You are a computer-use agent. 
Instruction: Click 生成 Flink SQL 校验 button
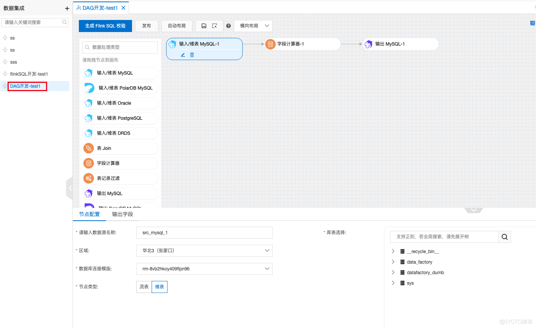click(x=105, y=26)
